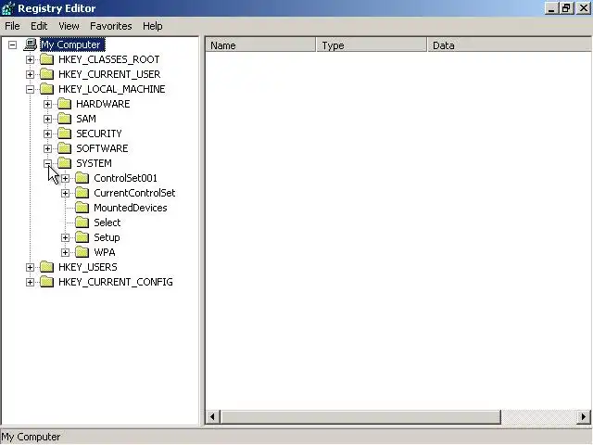Expand the SECURITY key
Image resolution: width=593 pixels, height=445 pixels.
click(x=47, y=133)
